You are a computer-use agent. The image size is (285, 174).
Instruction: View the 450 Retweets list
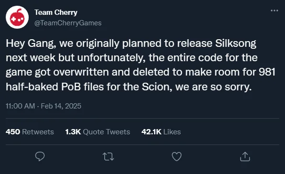(x=30, y=131)
